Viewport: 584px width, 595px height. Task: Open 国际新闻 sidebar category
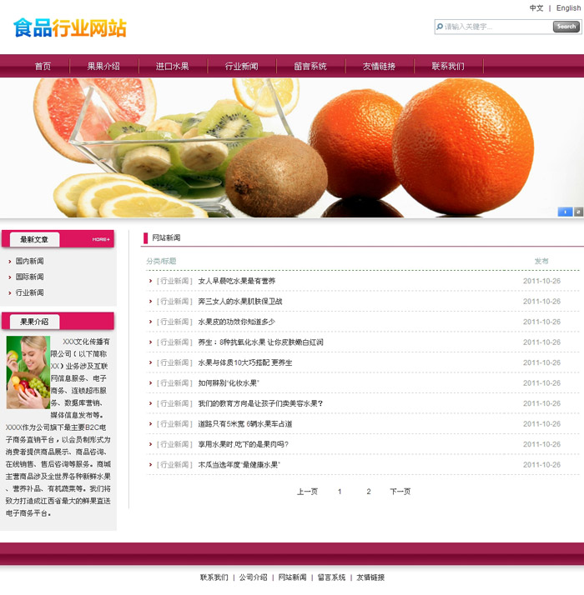[x=30, y=277]
